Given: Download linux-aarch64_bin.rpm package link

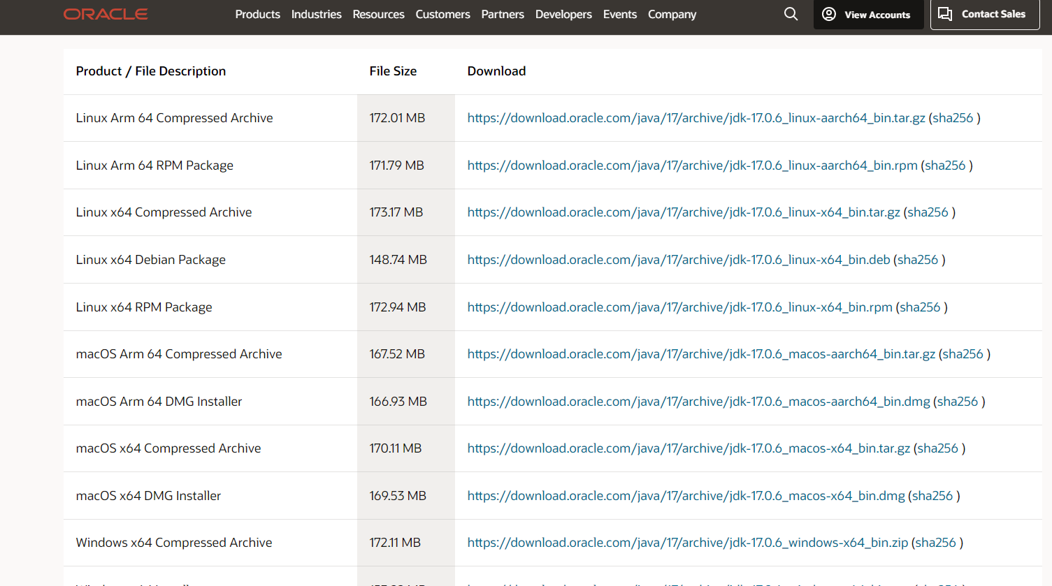Looking at the screenshot, I should (692, 166).
